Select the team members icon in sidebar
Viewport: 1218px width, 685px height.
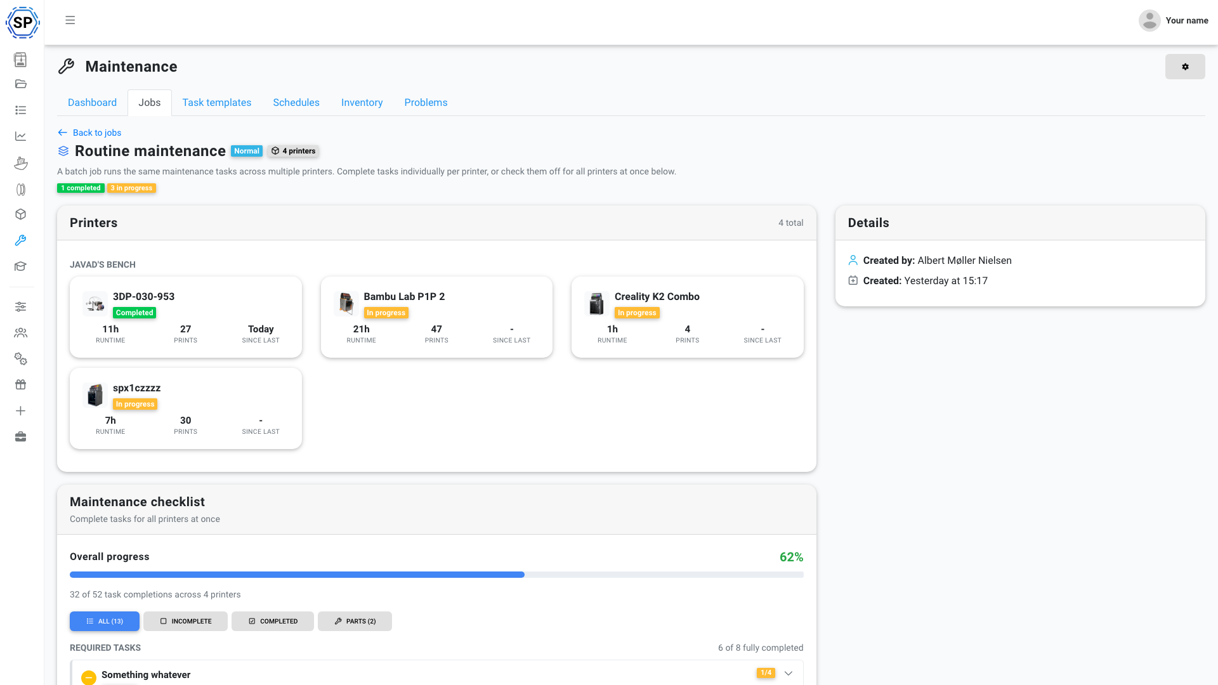tap(20, 332)
